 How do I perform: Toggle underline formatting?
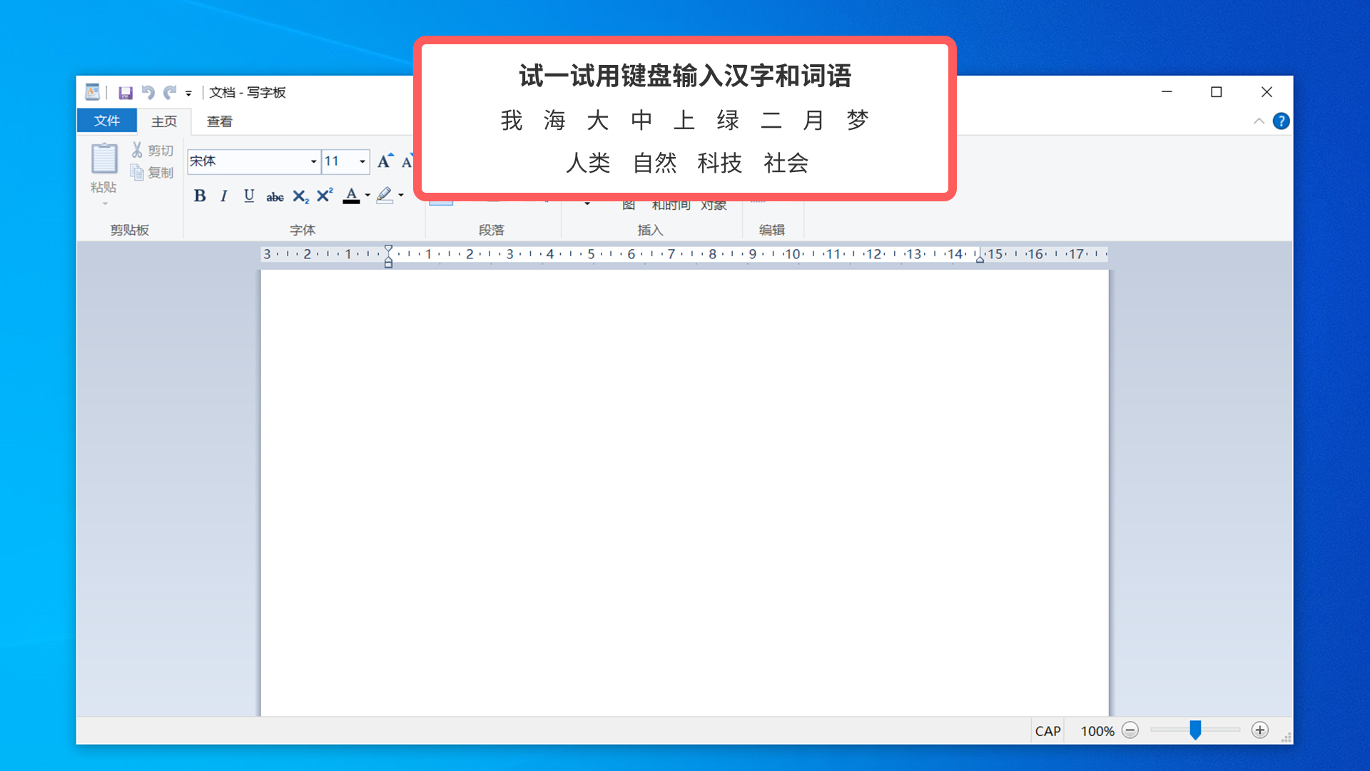249,196
